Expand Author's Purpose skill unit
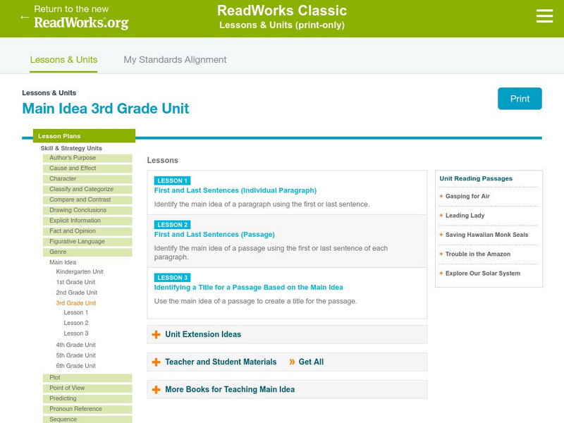The height and width of the screenshot is (423, 564). click(x=87, y=158)
